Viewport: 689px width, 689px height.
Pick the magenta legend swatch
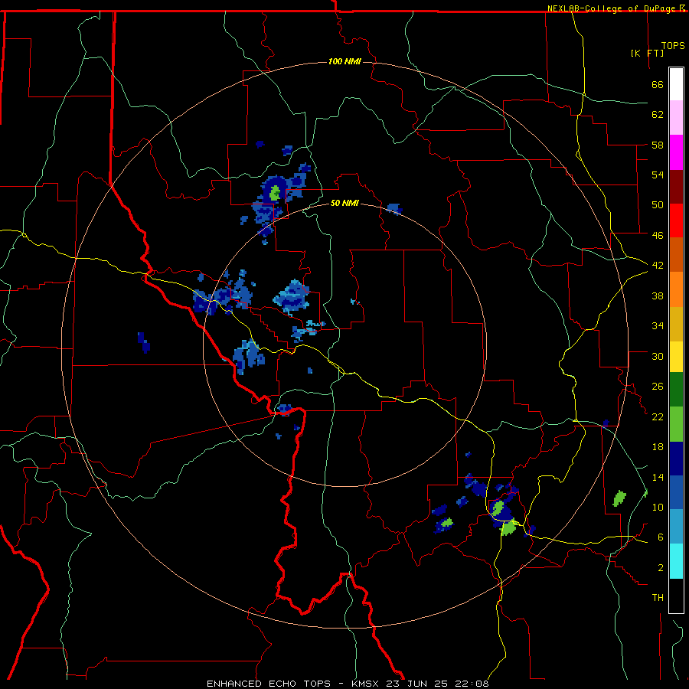coord(676,152)
